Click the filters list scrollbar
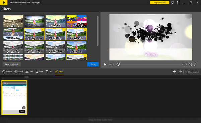Image resolution: width=201 pixels, height=123 pixels. coord(98,31)
